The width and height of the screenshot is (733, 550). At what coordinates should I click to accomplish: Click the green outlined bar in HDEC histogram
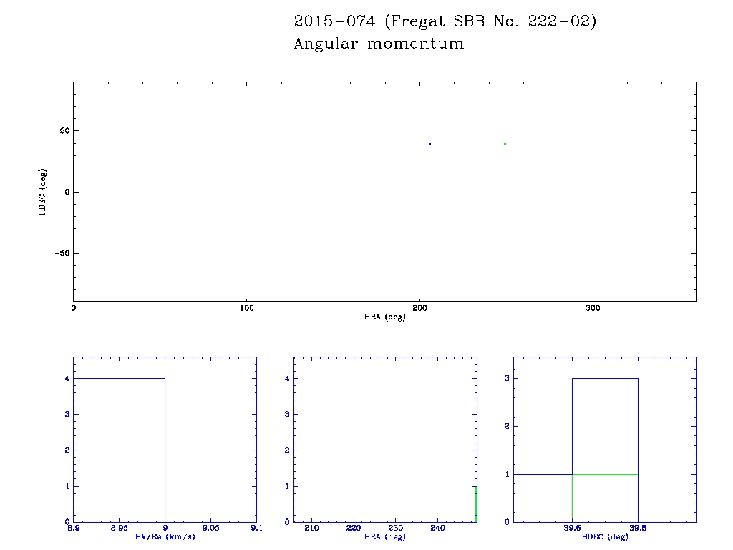605,498
